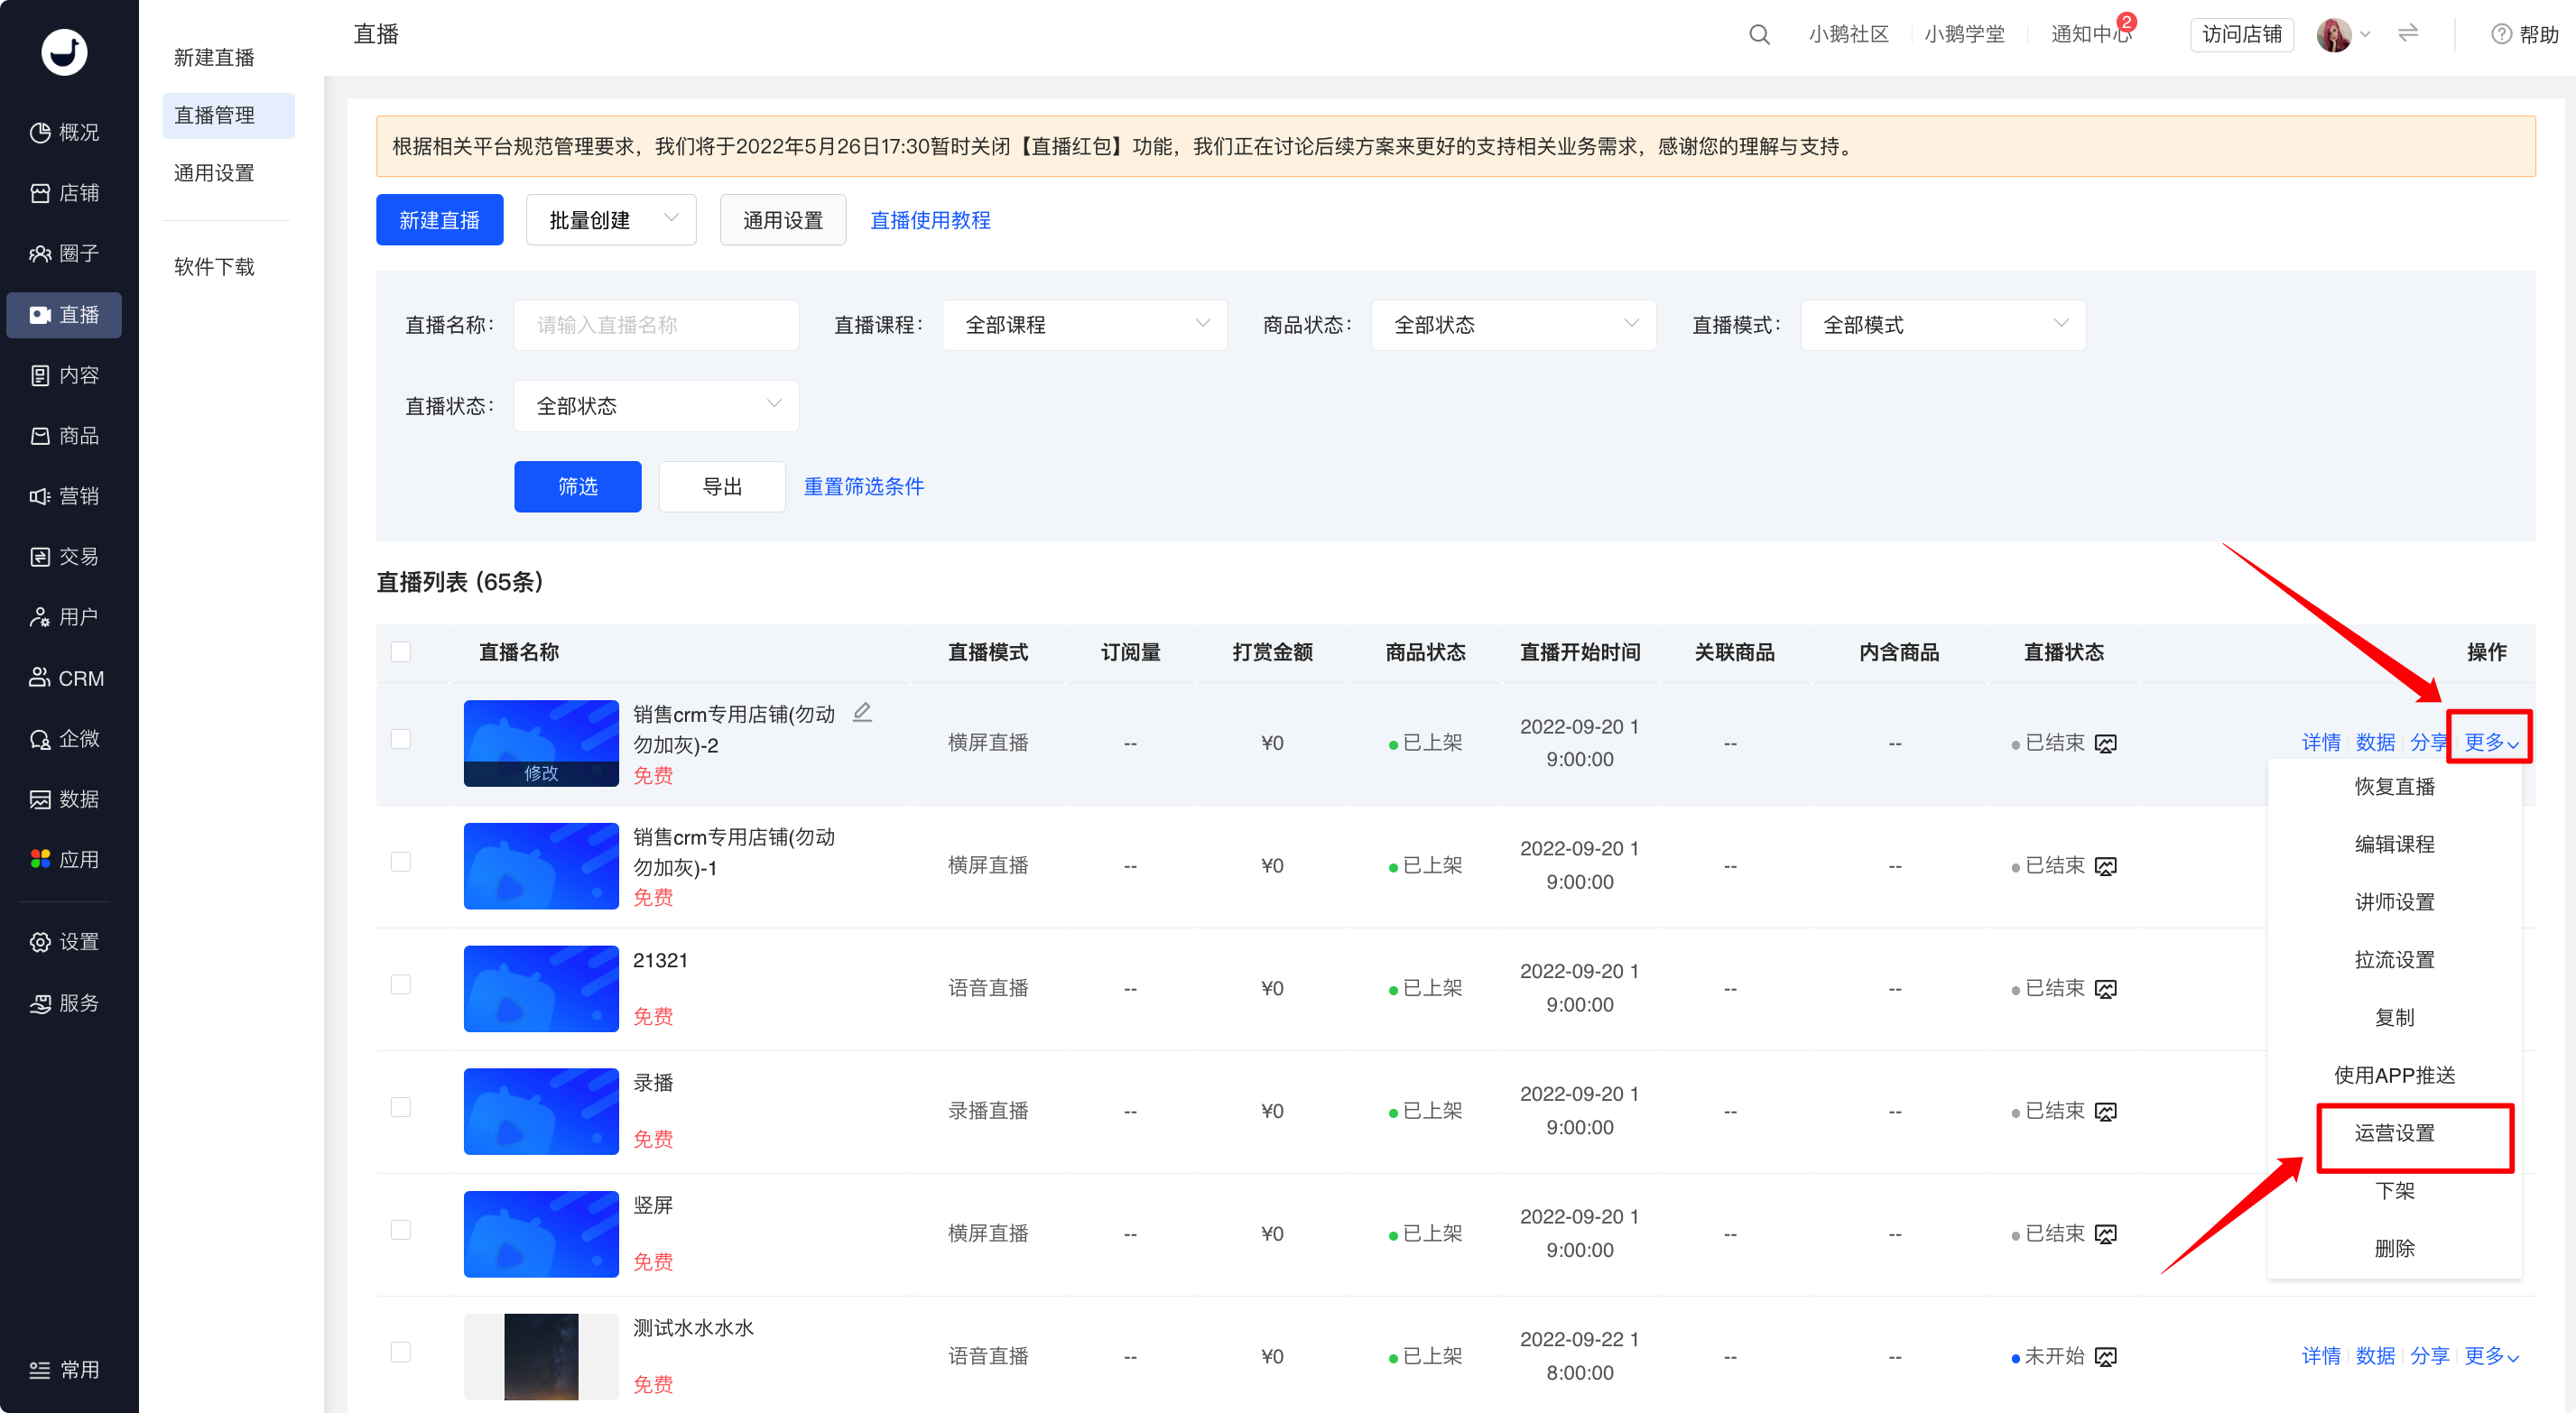Click the 重置筛选条件 link
Screen dimensions: 2576x1413
pos(864,487)
